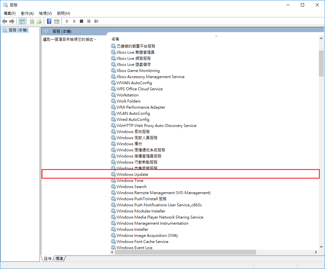Switch to the 標準 tab
325x269 pixels.
pos(59,258)
